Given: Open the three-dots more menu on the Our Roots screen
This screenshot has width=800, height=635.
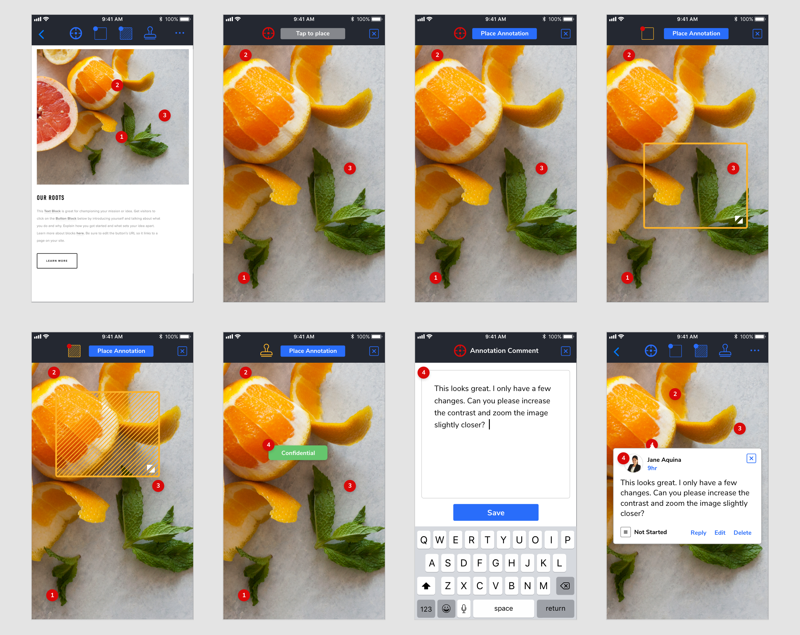Looking at the screenshot, I should (x=180, y=34).
